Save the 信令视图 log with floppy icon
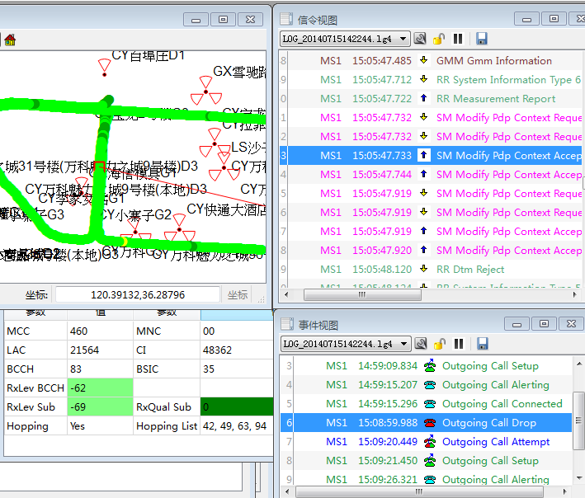The width and height of the screenshot is (585, 498). click(x=482, y=39)
